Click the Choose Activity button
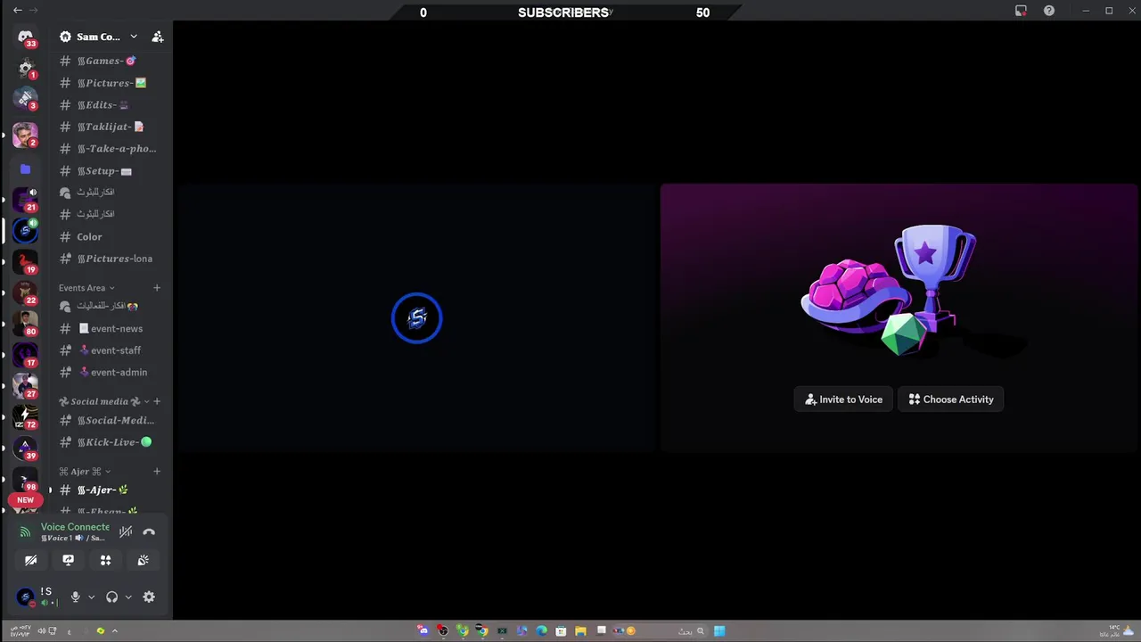The height and width of the screenshot is (642, 1141). tap(950, 399)
